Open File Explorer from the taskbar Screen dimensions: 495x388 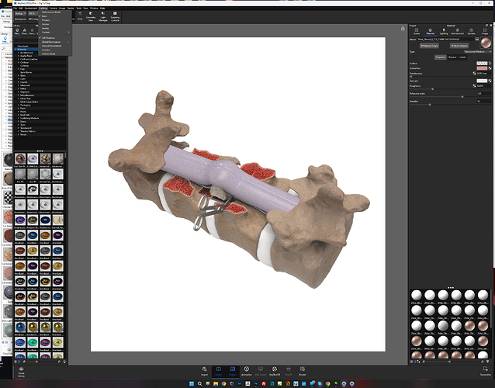pos(216,383)
